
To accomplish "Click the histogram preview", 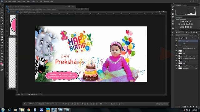I will tap(186, 11).
